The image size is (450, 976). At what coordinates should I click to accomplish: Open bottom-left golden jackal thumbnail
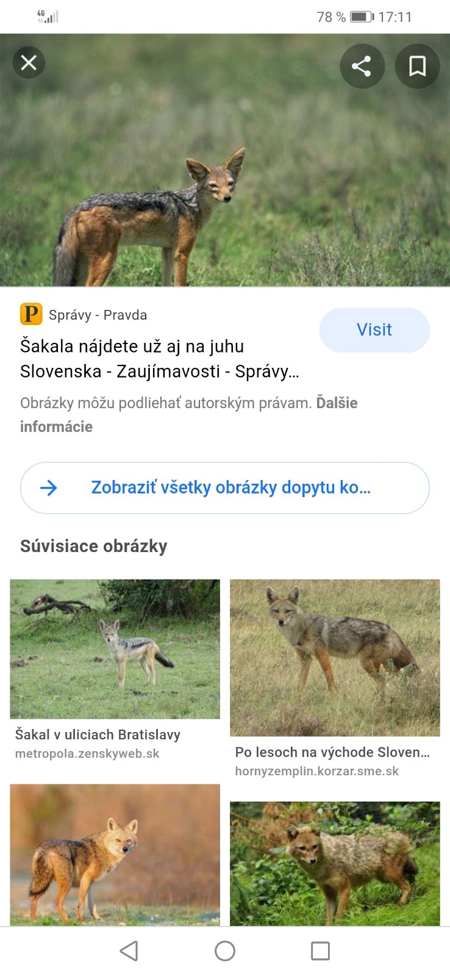[x=115, y=854]
